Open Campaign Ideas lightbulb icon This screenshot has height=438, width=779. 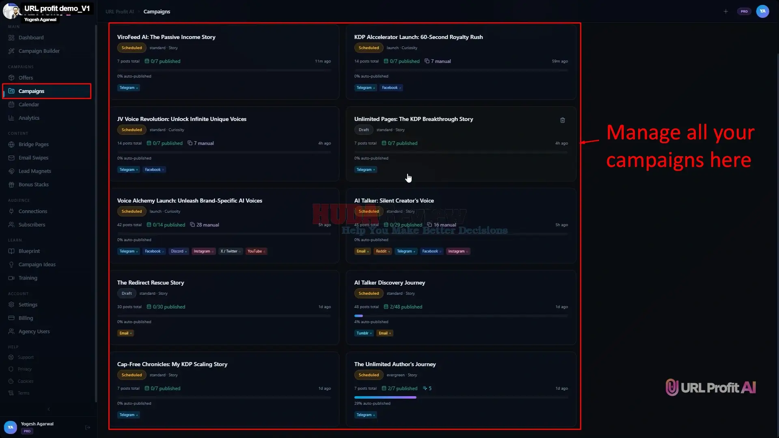coord(11,264)
